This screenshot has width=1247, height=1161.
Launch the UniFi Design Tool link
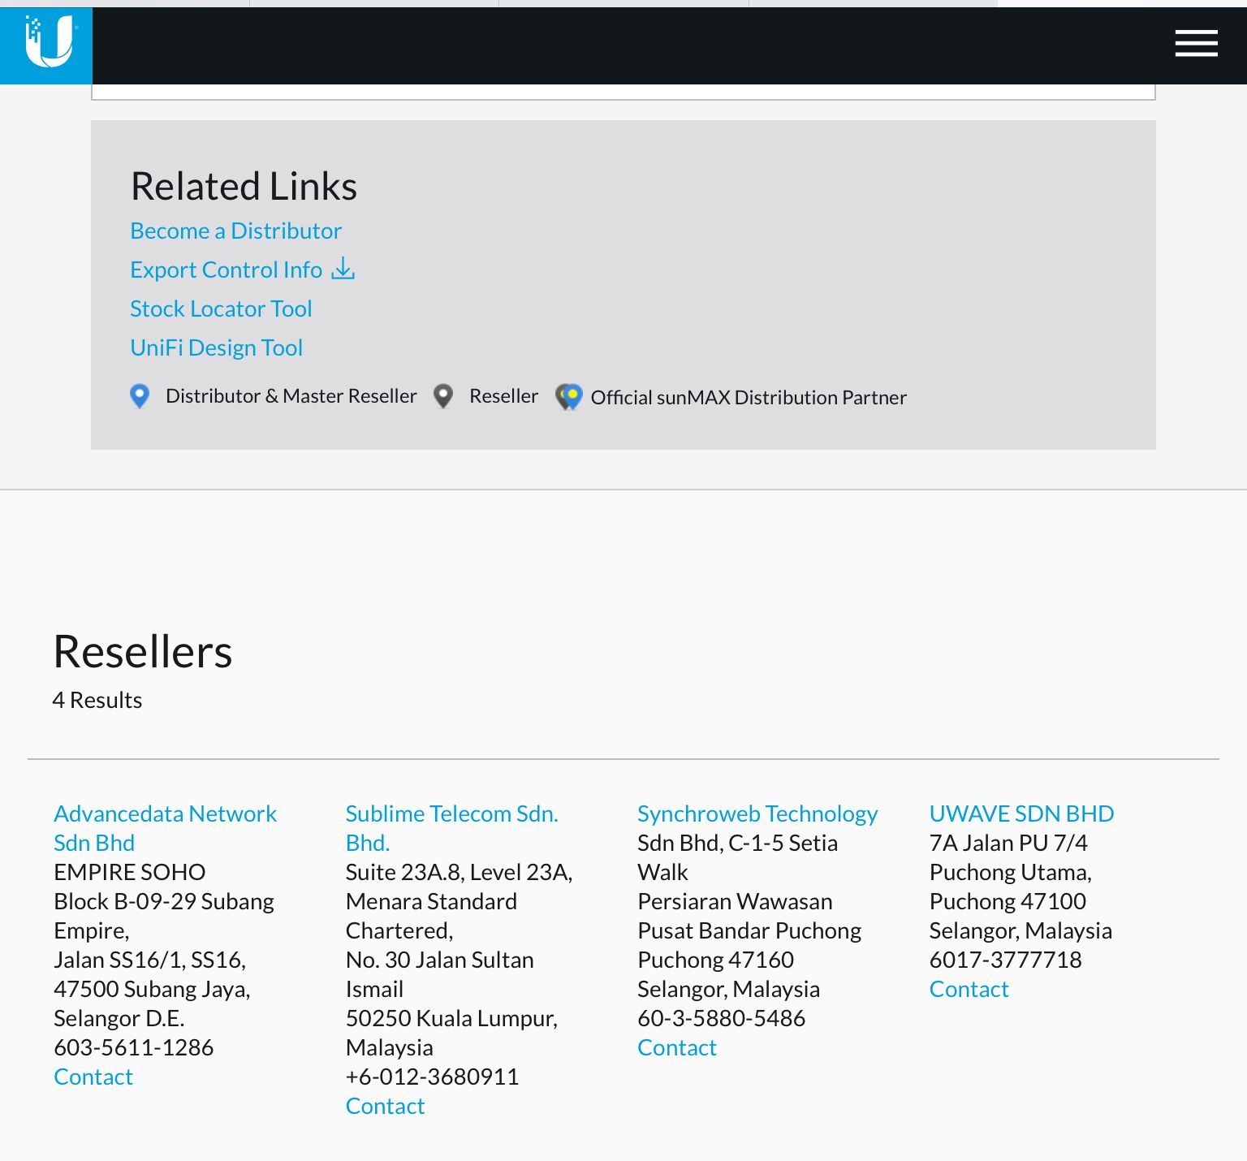(x=216, y=347)
